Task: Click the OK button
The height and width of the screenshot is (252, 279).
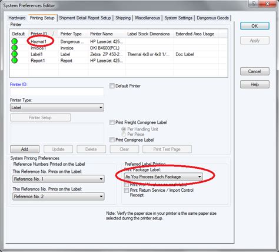Action: [x=255, y=26]
